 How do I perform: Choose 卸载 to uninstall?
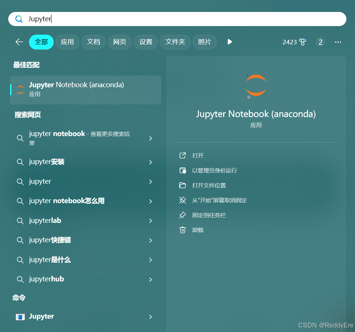[198, 230]
